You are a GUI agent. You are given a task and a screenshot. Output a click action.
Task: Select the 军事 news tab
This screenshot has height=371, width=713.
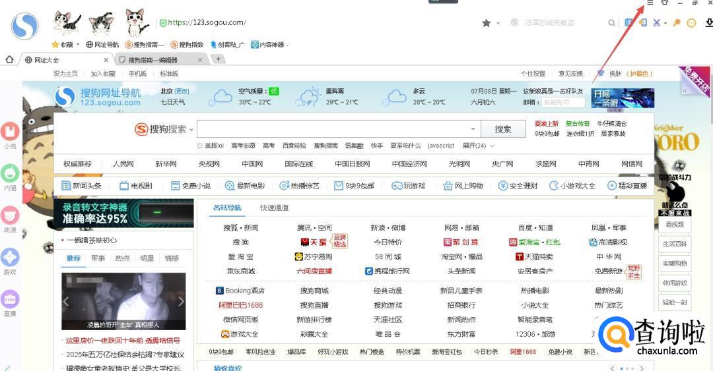pyautogui.click(x=98, y=258)
